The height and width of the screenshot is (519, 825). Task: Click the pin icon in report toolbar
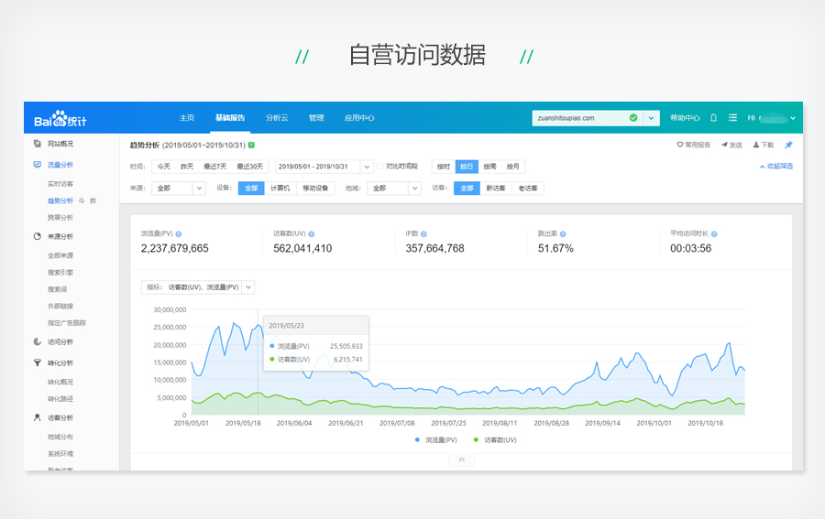(788, 145)
